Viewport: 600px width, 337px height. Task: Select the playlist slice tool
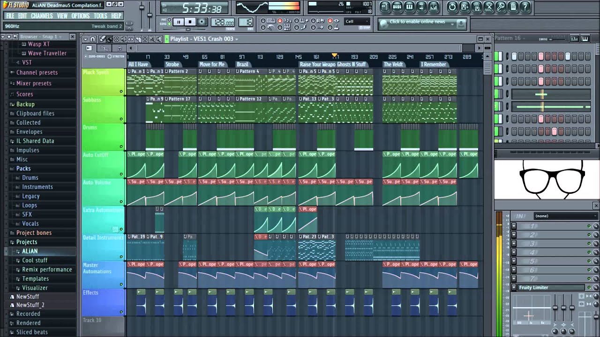[138, 39]
